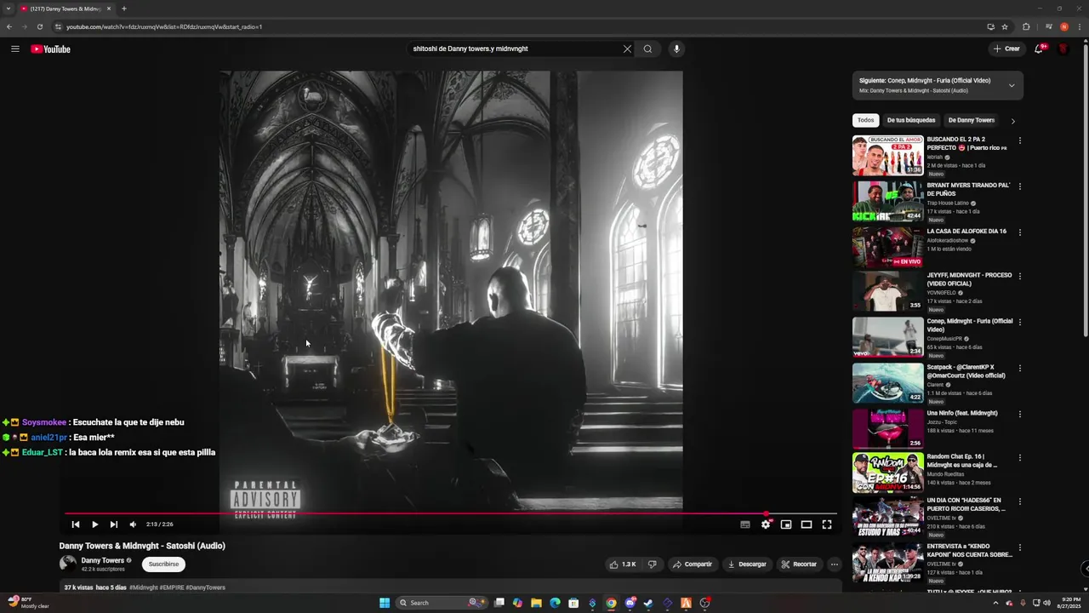
Task: Open JEYYFF, MIDNVGHT - PROCESO video title
Action: point(969,279)
